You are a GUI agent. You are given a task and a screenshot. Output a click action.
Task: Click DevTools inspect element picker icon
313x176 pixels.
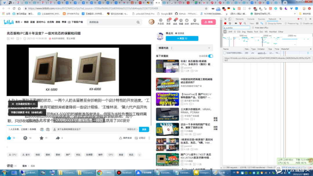[x=225, y=19]
